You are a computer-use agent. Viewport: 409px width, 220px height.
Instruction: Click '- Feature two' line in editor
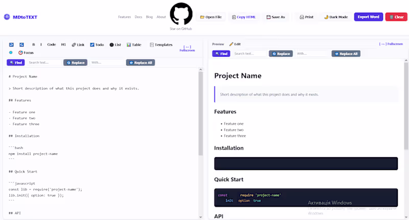pos(22,118)
